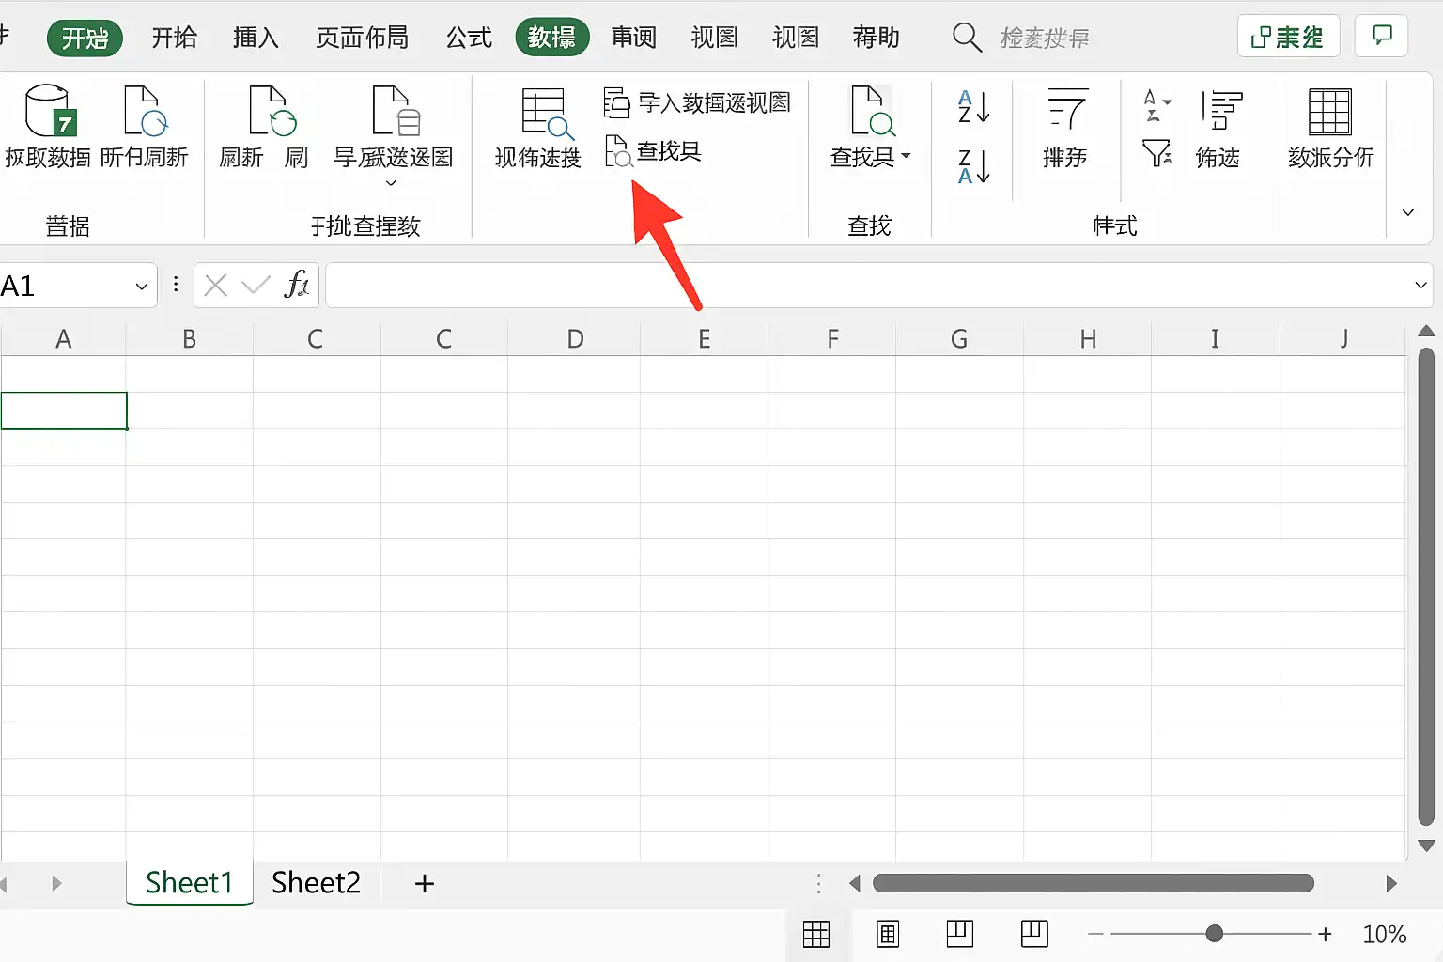The image size is (1443, 962).
Task: Click the database cylinder get-data icon
Action: tap(50, 111)
